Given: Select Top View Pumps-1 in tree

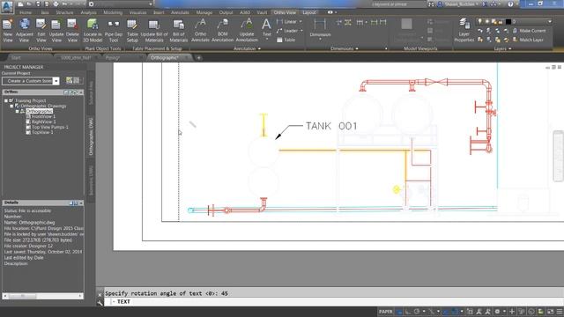Looking at the screenshot, I should 49,127.
